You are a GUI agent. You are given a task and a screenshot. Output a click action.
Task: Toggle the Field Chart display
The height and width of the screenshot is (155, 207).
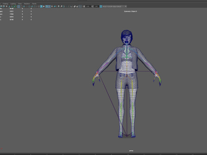tap(29, 6)
